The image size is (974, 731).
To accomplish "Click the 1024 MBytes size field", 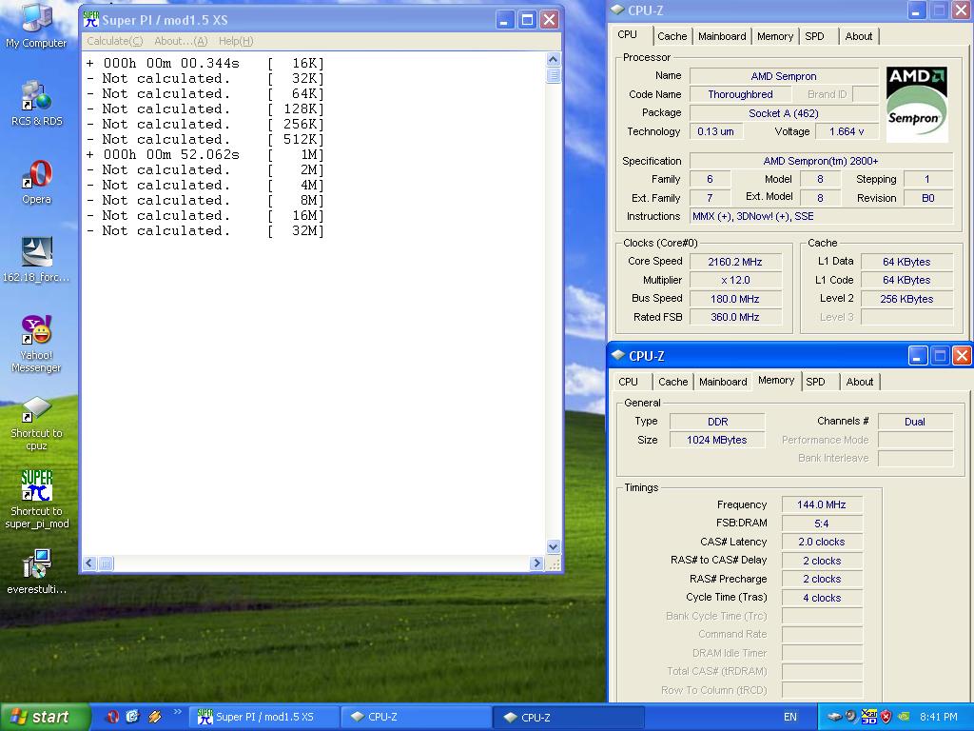I will pyautogui.click(x=717, y=440).
